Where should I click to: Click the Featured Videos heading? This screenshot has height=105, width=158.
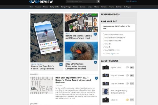click(110, 15)
